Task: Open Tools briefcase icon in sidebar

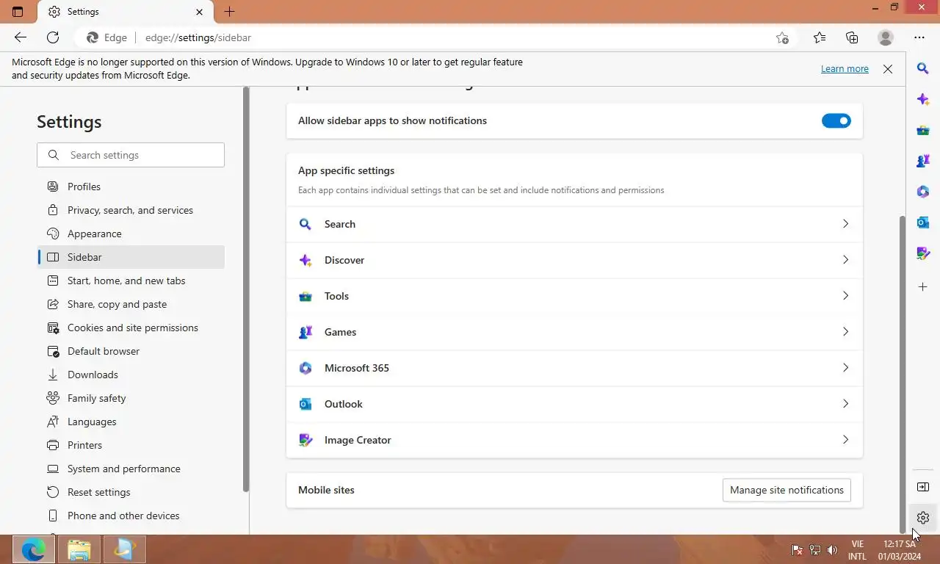Action: coord(923,130)
